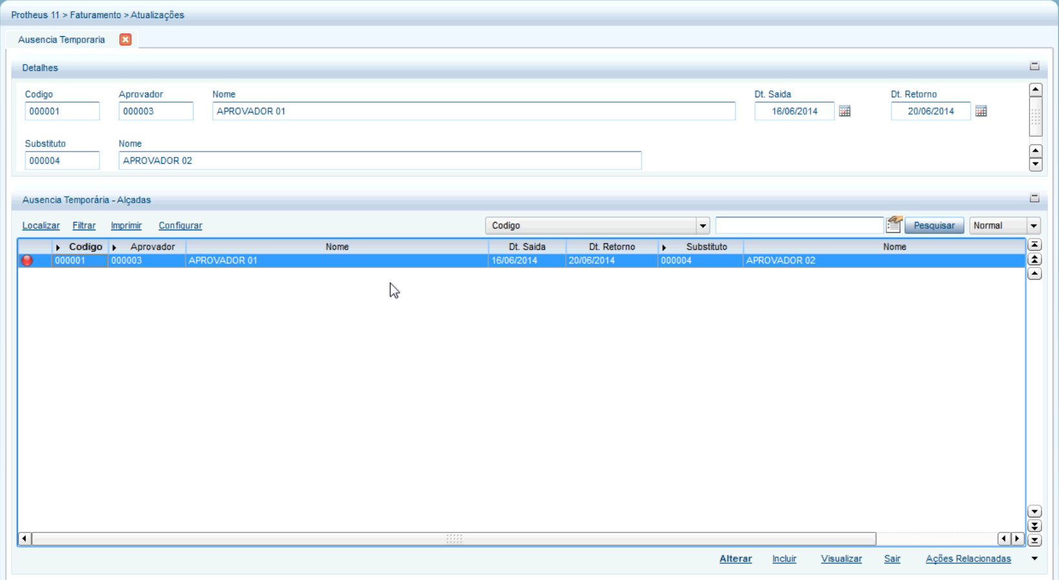Click the red status indicator in row 000001
The width and height of the screenshot is (1059, 580).
tap(27, 261)
